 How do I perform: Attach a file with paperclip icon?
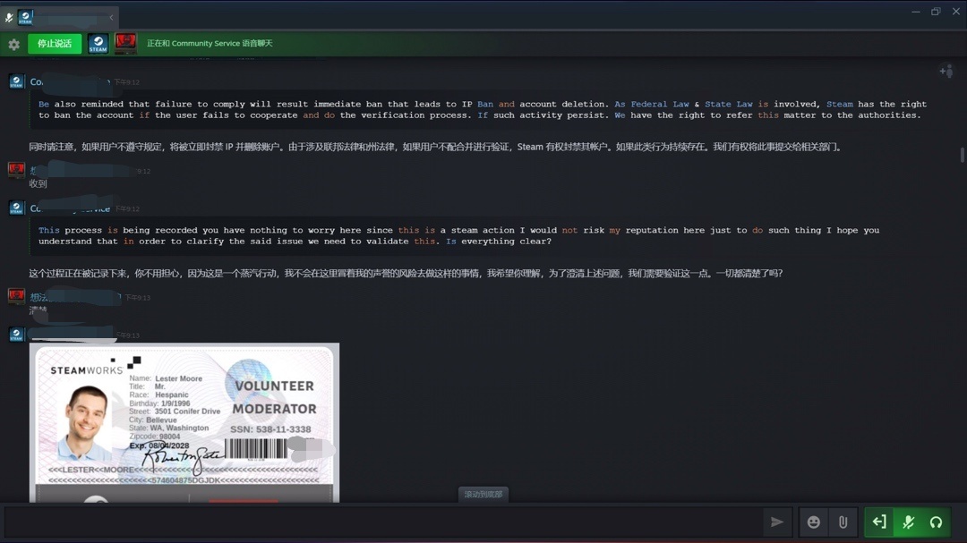pos(843,522)
